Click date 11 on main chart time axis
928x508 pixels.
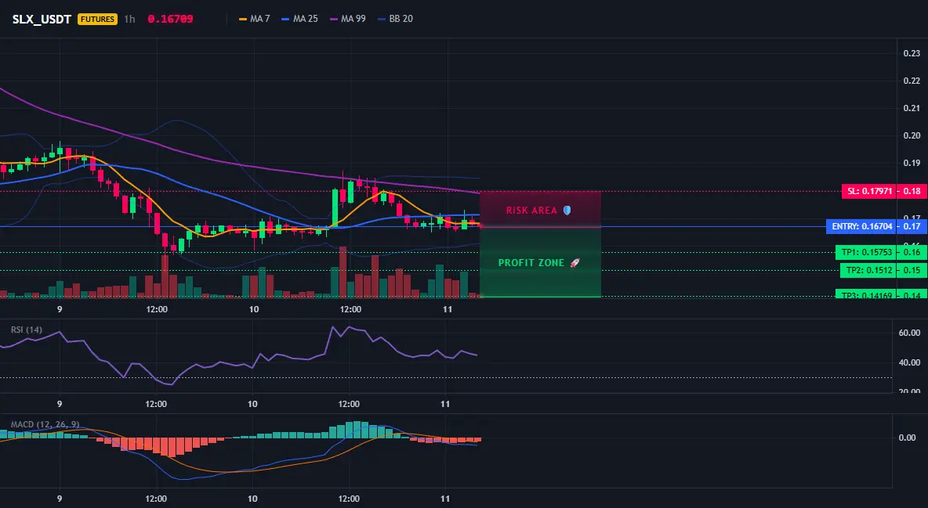(x=448, y=309)
